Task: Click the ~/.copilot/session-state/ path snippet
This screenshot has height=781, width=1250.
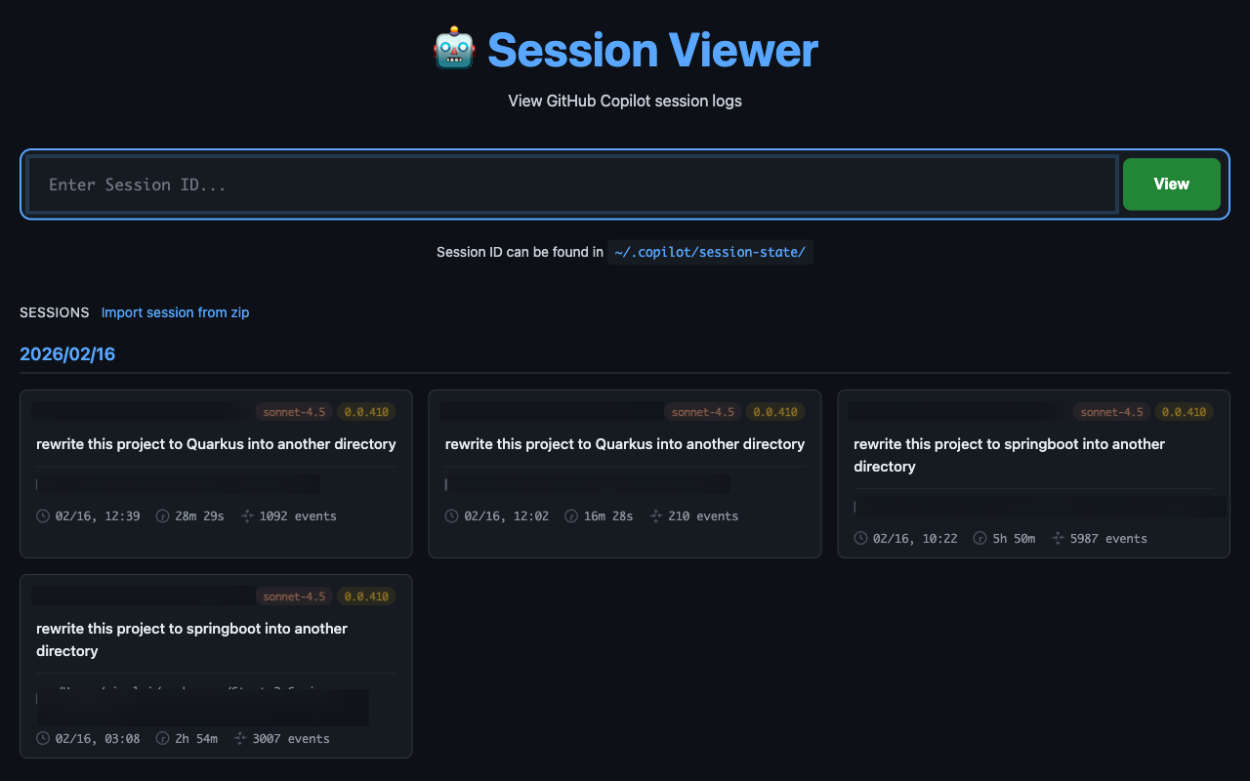Action: pos(710,252)
